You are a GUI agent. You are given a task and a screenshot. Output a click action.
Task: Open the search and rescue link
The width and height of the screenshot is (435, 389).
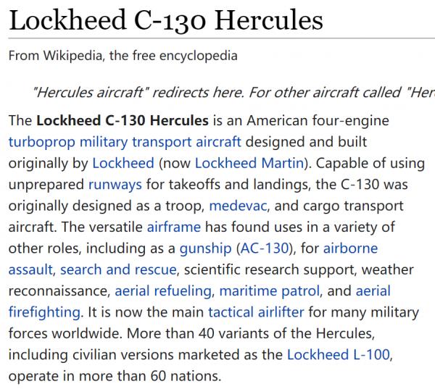[118, 270]
